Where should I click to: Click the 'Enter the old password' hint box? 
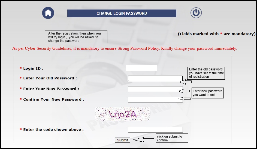pos(207,73)
